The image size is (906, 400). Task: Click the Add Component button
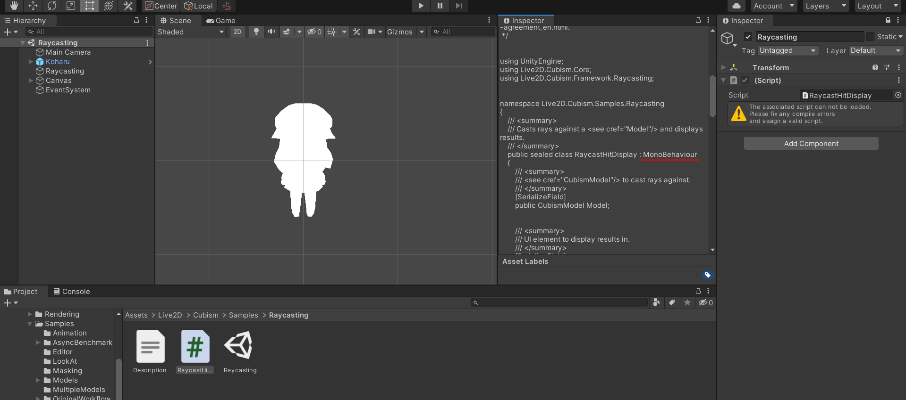811,143
